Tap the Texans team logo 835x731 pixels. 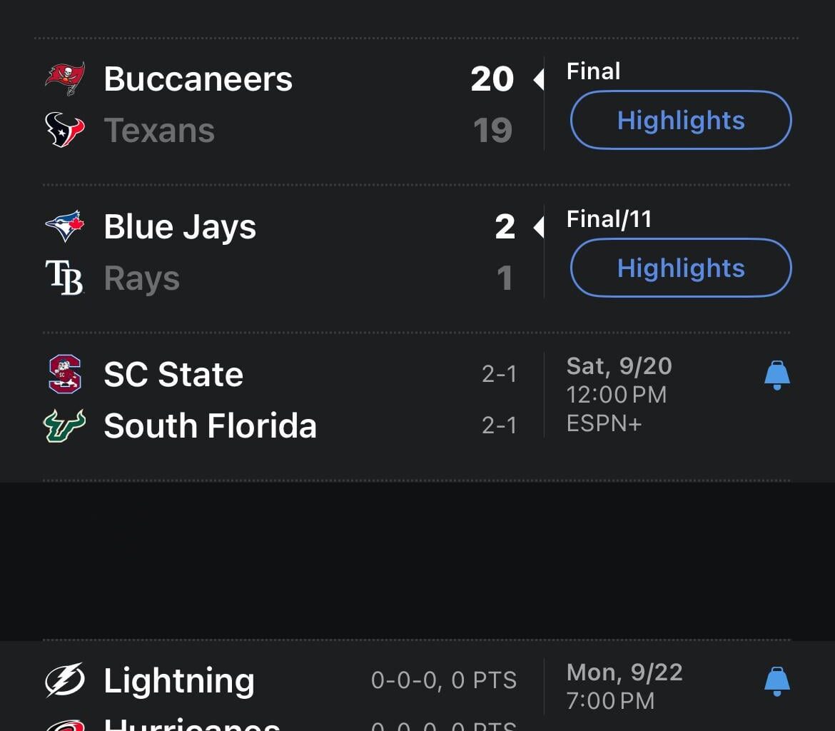[x=65, y=130]
